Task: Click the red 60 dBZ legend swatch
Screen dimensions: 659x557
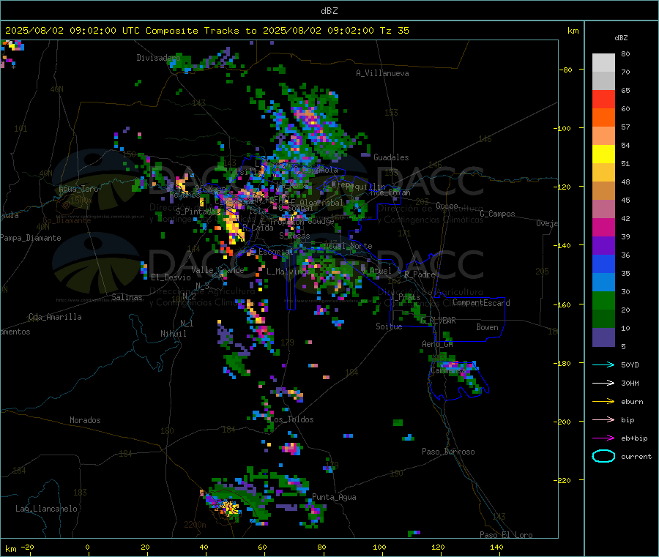Action: (x=603, y=99)
